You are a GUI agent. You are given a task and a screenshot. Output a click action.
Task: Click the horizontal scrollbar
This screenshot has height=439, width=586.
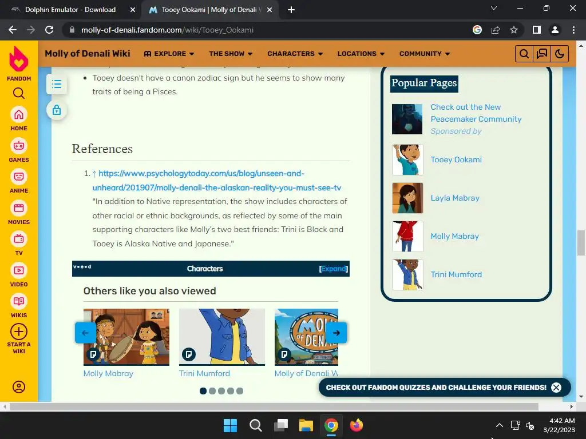coord(274,406)
